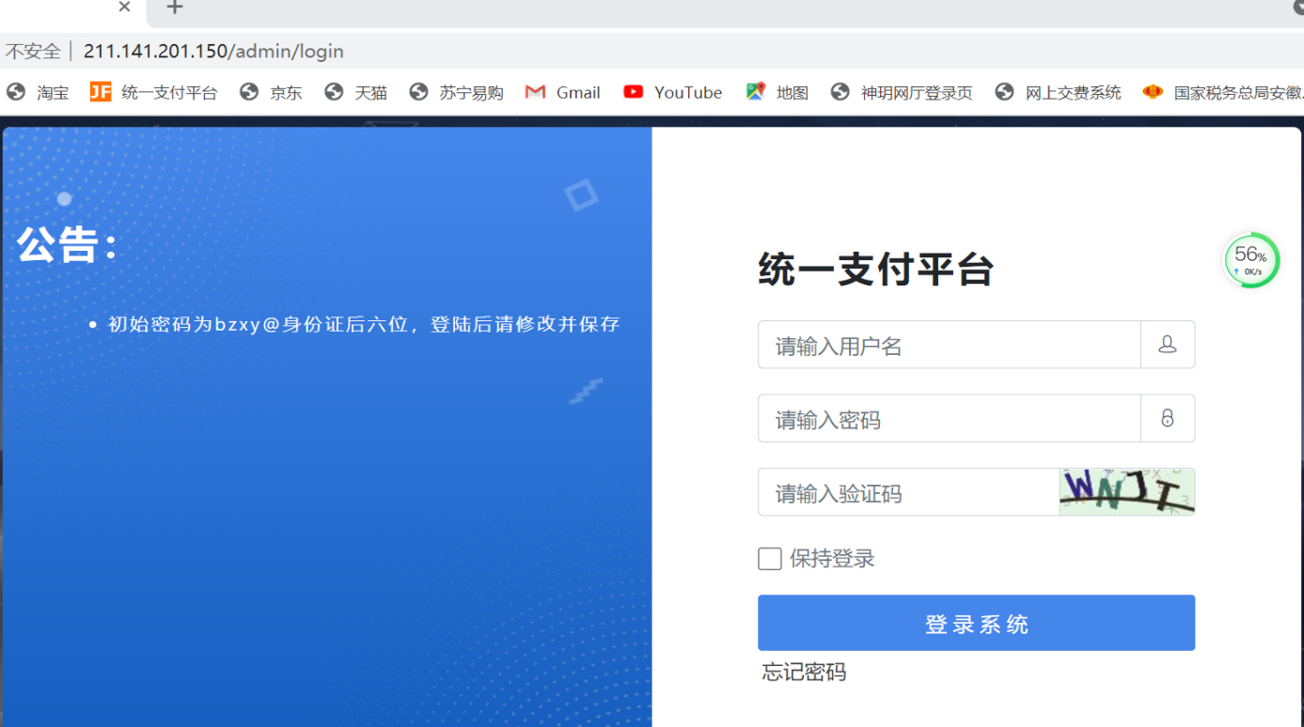1304x727 pixels.
Task: Open the YouTube bookmark
Action: point(672,92)
